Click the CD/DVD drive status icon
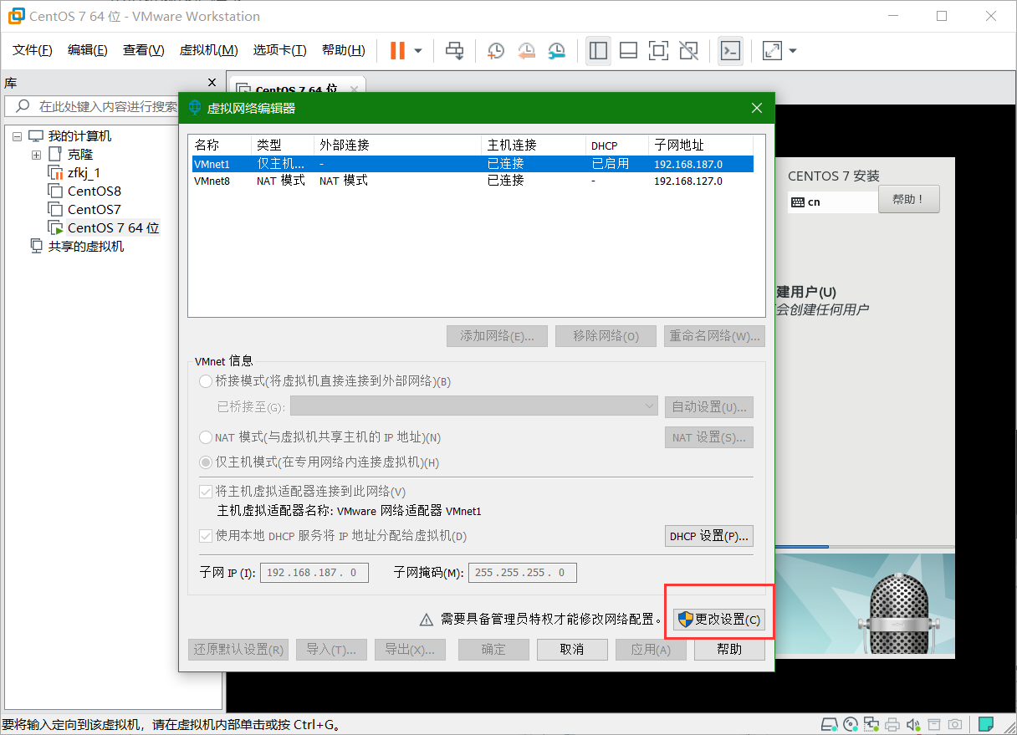The height and width of the screenshot is (735, 1017). (x=851, y=723)
